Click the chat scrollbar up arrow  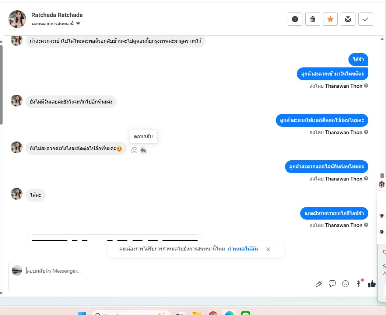click(382, 39)
